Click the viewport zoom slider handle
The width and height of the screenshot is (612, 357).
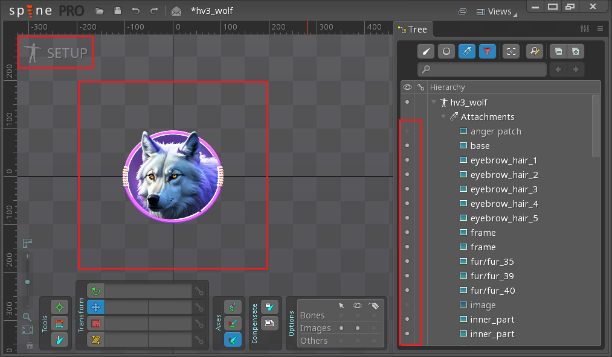27,282
